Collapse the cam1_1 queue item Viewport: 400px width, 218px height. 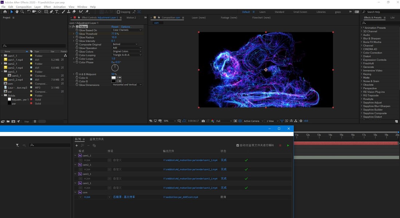75,156
